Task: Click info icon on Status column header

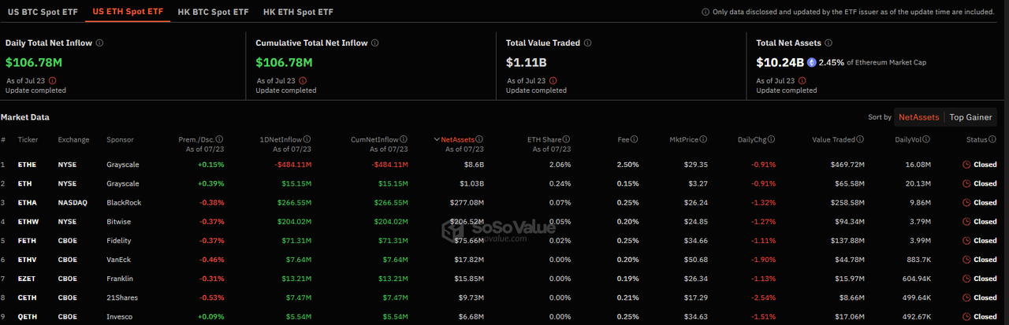Action: [x=993, y=139]
